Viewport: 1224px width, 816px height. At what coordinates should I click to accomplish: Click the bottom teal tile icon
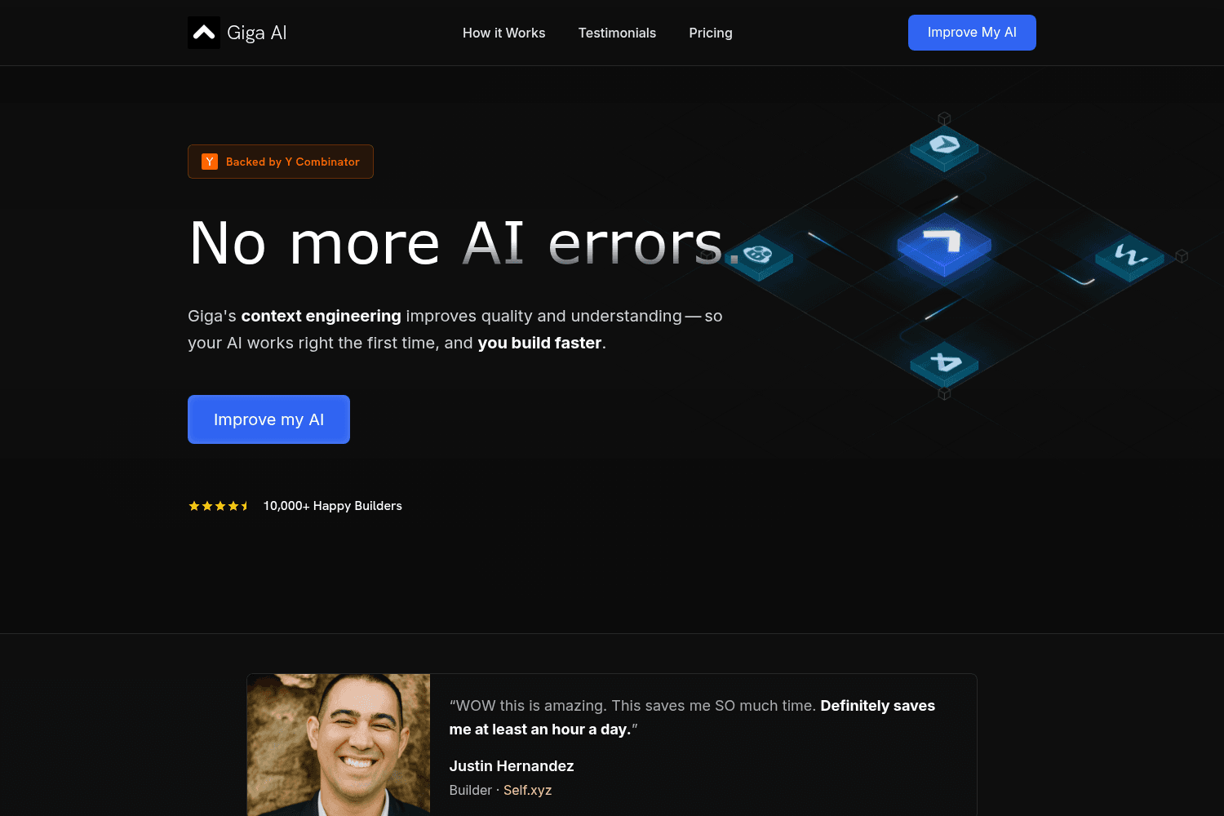point(944,365)
